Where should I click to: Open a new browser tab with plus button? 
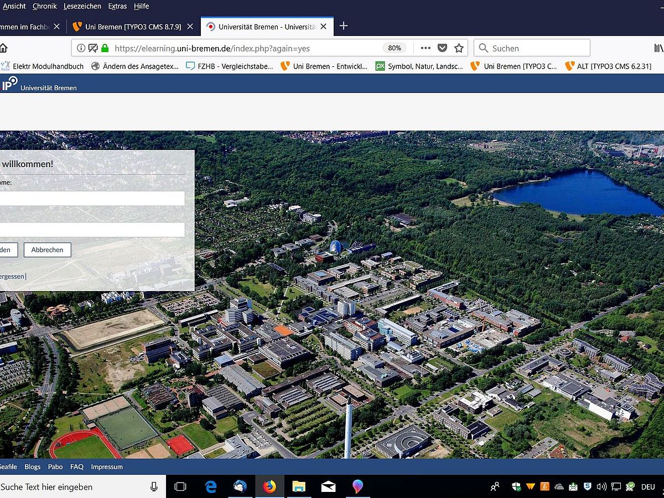(344, 26)
